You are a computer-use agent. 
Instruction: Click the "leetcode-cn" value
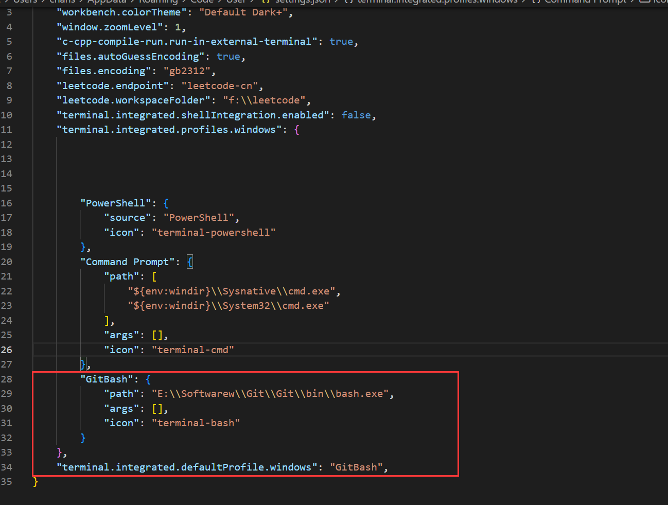point(220,86)
